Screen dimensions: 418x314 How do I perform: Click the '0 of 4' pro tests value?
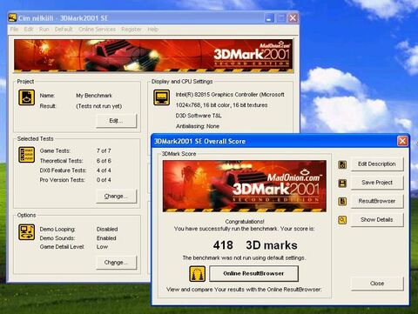click(104, 180)
